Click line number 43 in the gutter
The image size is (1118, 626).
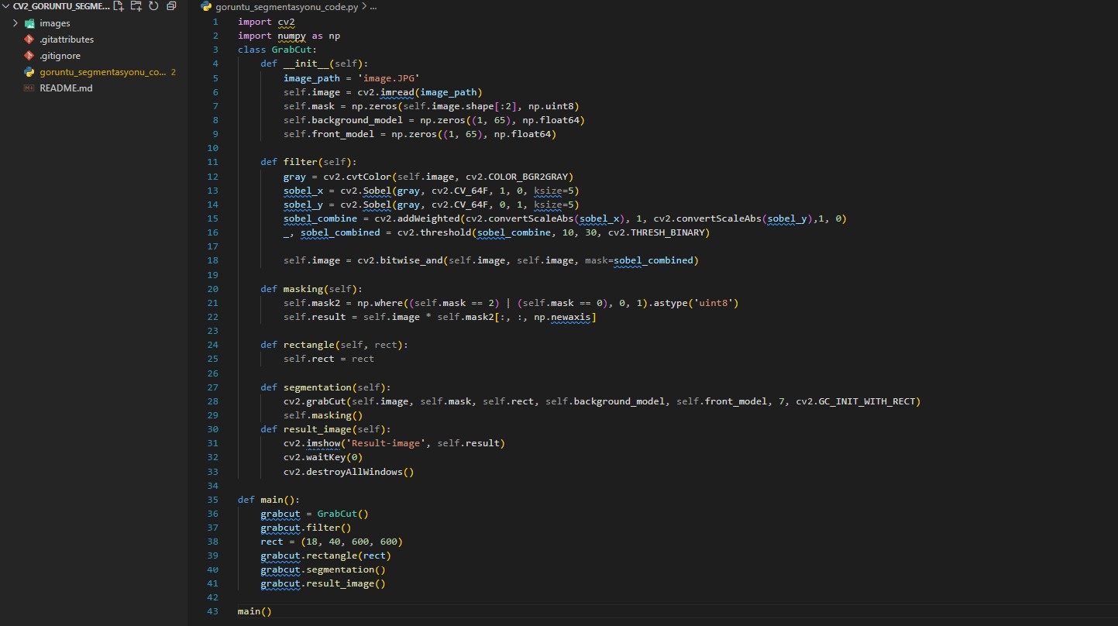click(x=214, y=612)
